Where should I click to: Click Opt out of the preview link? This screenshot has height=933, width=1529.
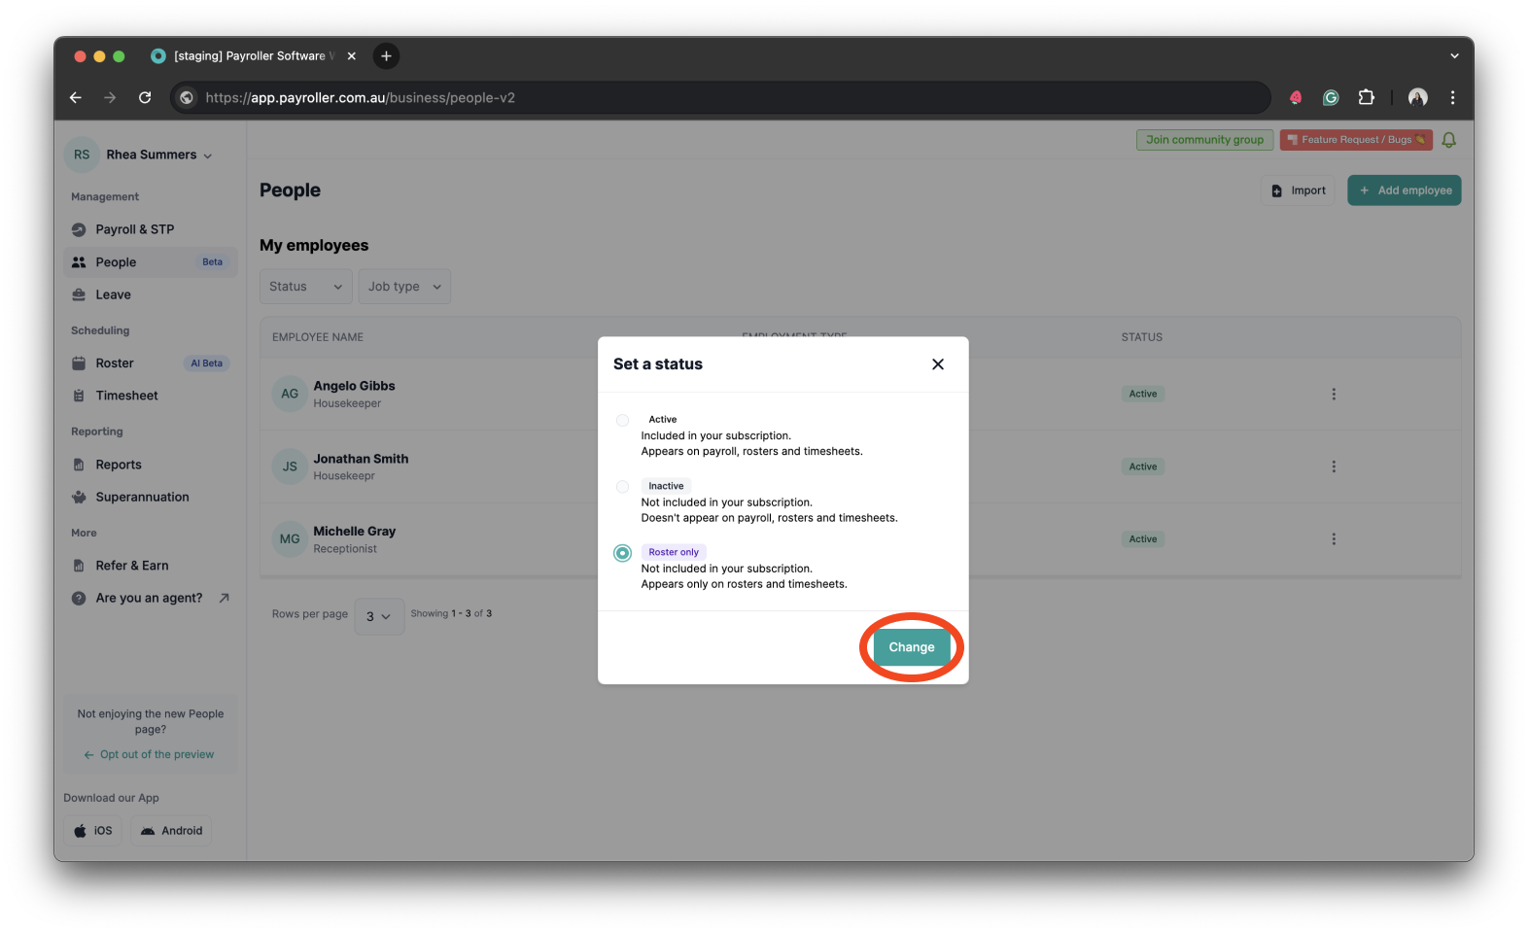(156, 754)
